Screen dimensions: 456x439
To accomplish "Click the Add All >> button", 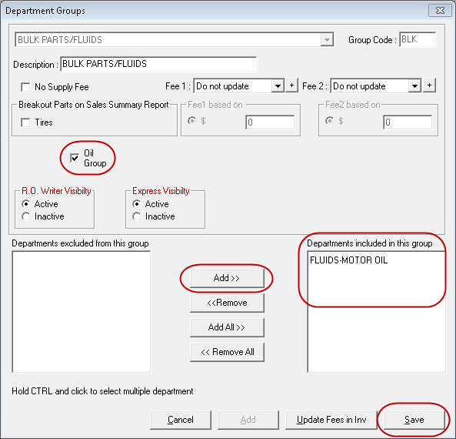I will (x=227, y=327).
